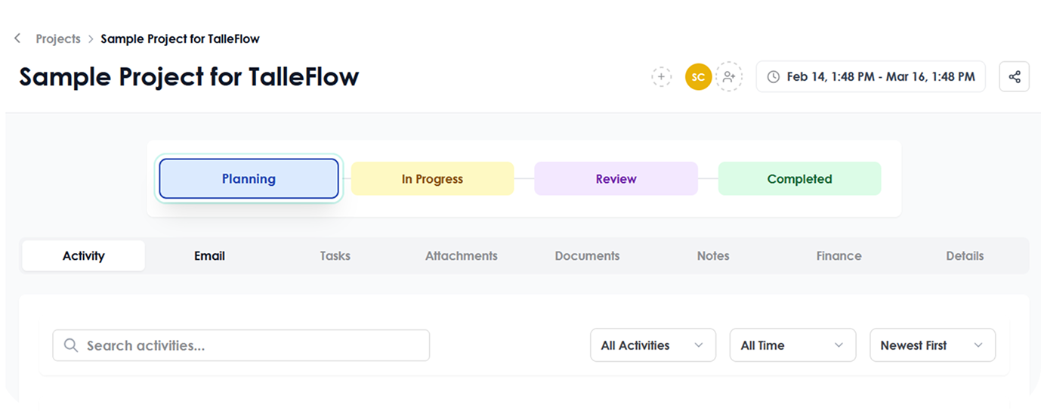Expand the All Time dropdown
The width and height of the screenshot is (1041, 411).
point(792,345)
